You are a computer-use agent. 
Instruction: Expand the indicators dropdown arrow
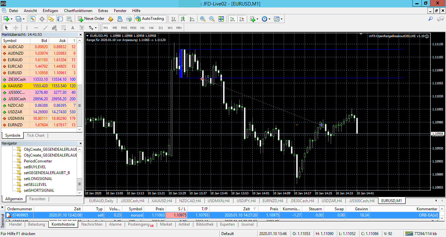click(x=258, y=19)
